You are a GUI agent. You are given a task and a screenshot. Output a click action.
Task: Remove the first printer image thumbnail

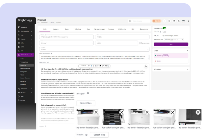96,113
